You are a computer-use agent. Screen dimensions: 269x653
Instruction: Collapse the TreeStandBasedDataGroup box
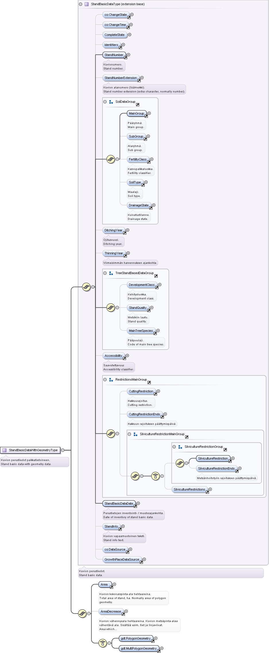[105, 273]
